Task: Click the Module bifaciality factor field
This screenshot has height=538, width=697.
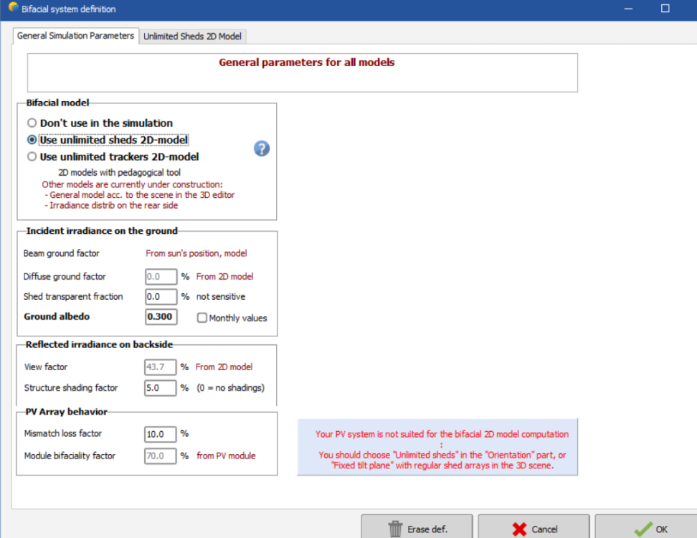Action: (x=161, y=456)
